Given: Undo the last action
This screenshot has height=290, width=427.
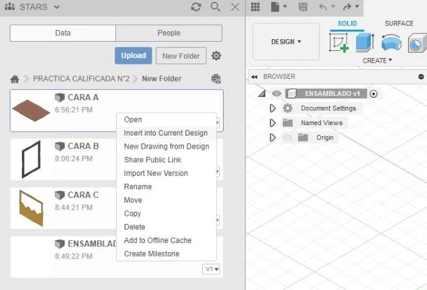Looking at the screenshot, I should point(323,7).
